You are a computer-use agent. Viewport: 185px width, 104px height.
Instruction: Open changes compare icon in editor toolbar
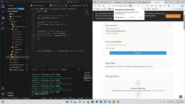pos(84,5)
